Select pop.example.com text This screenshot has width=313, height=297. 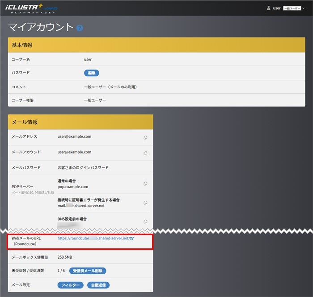(x=73, y=187)
